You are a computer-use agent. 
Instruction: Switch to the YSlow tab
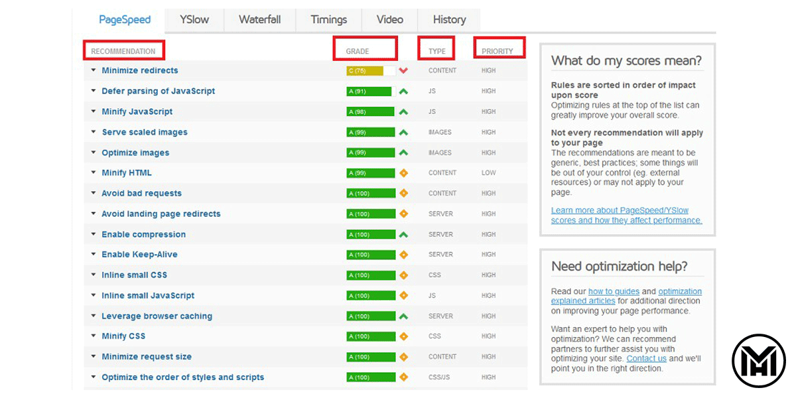pos(194,20)
